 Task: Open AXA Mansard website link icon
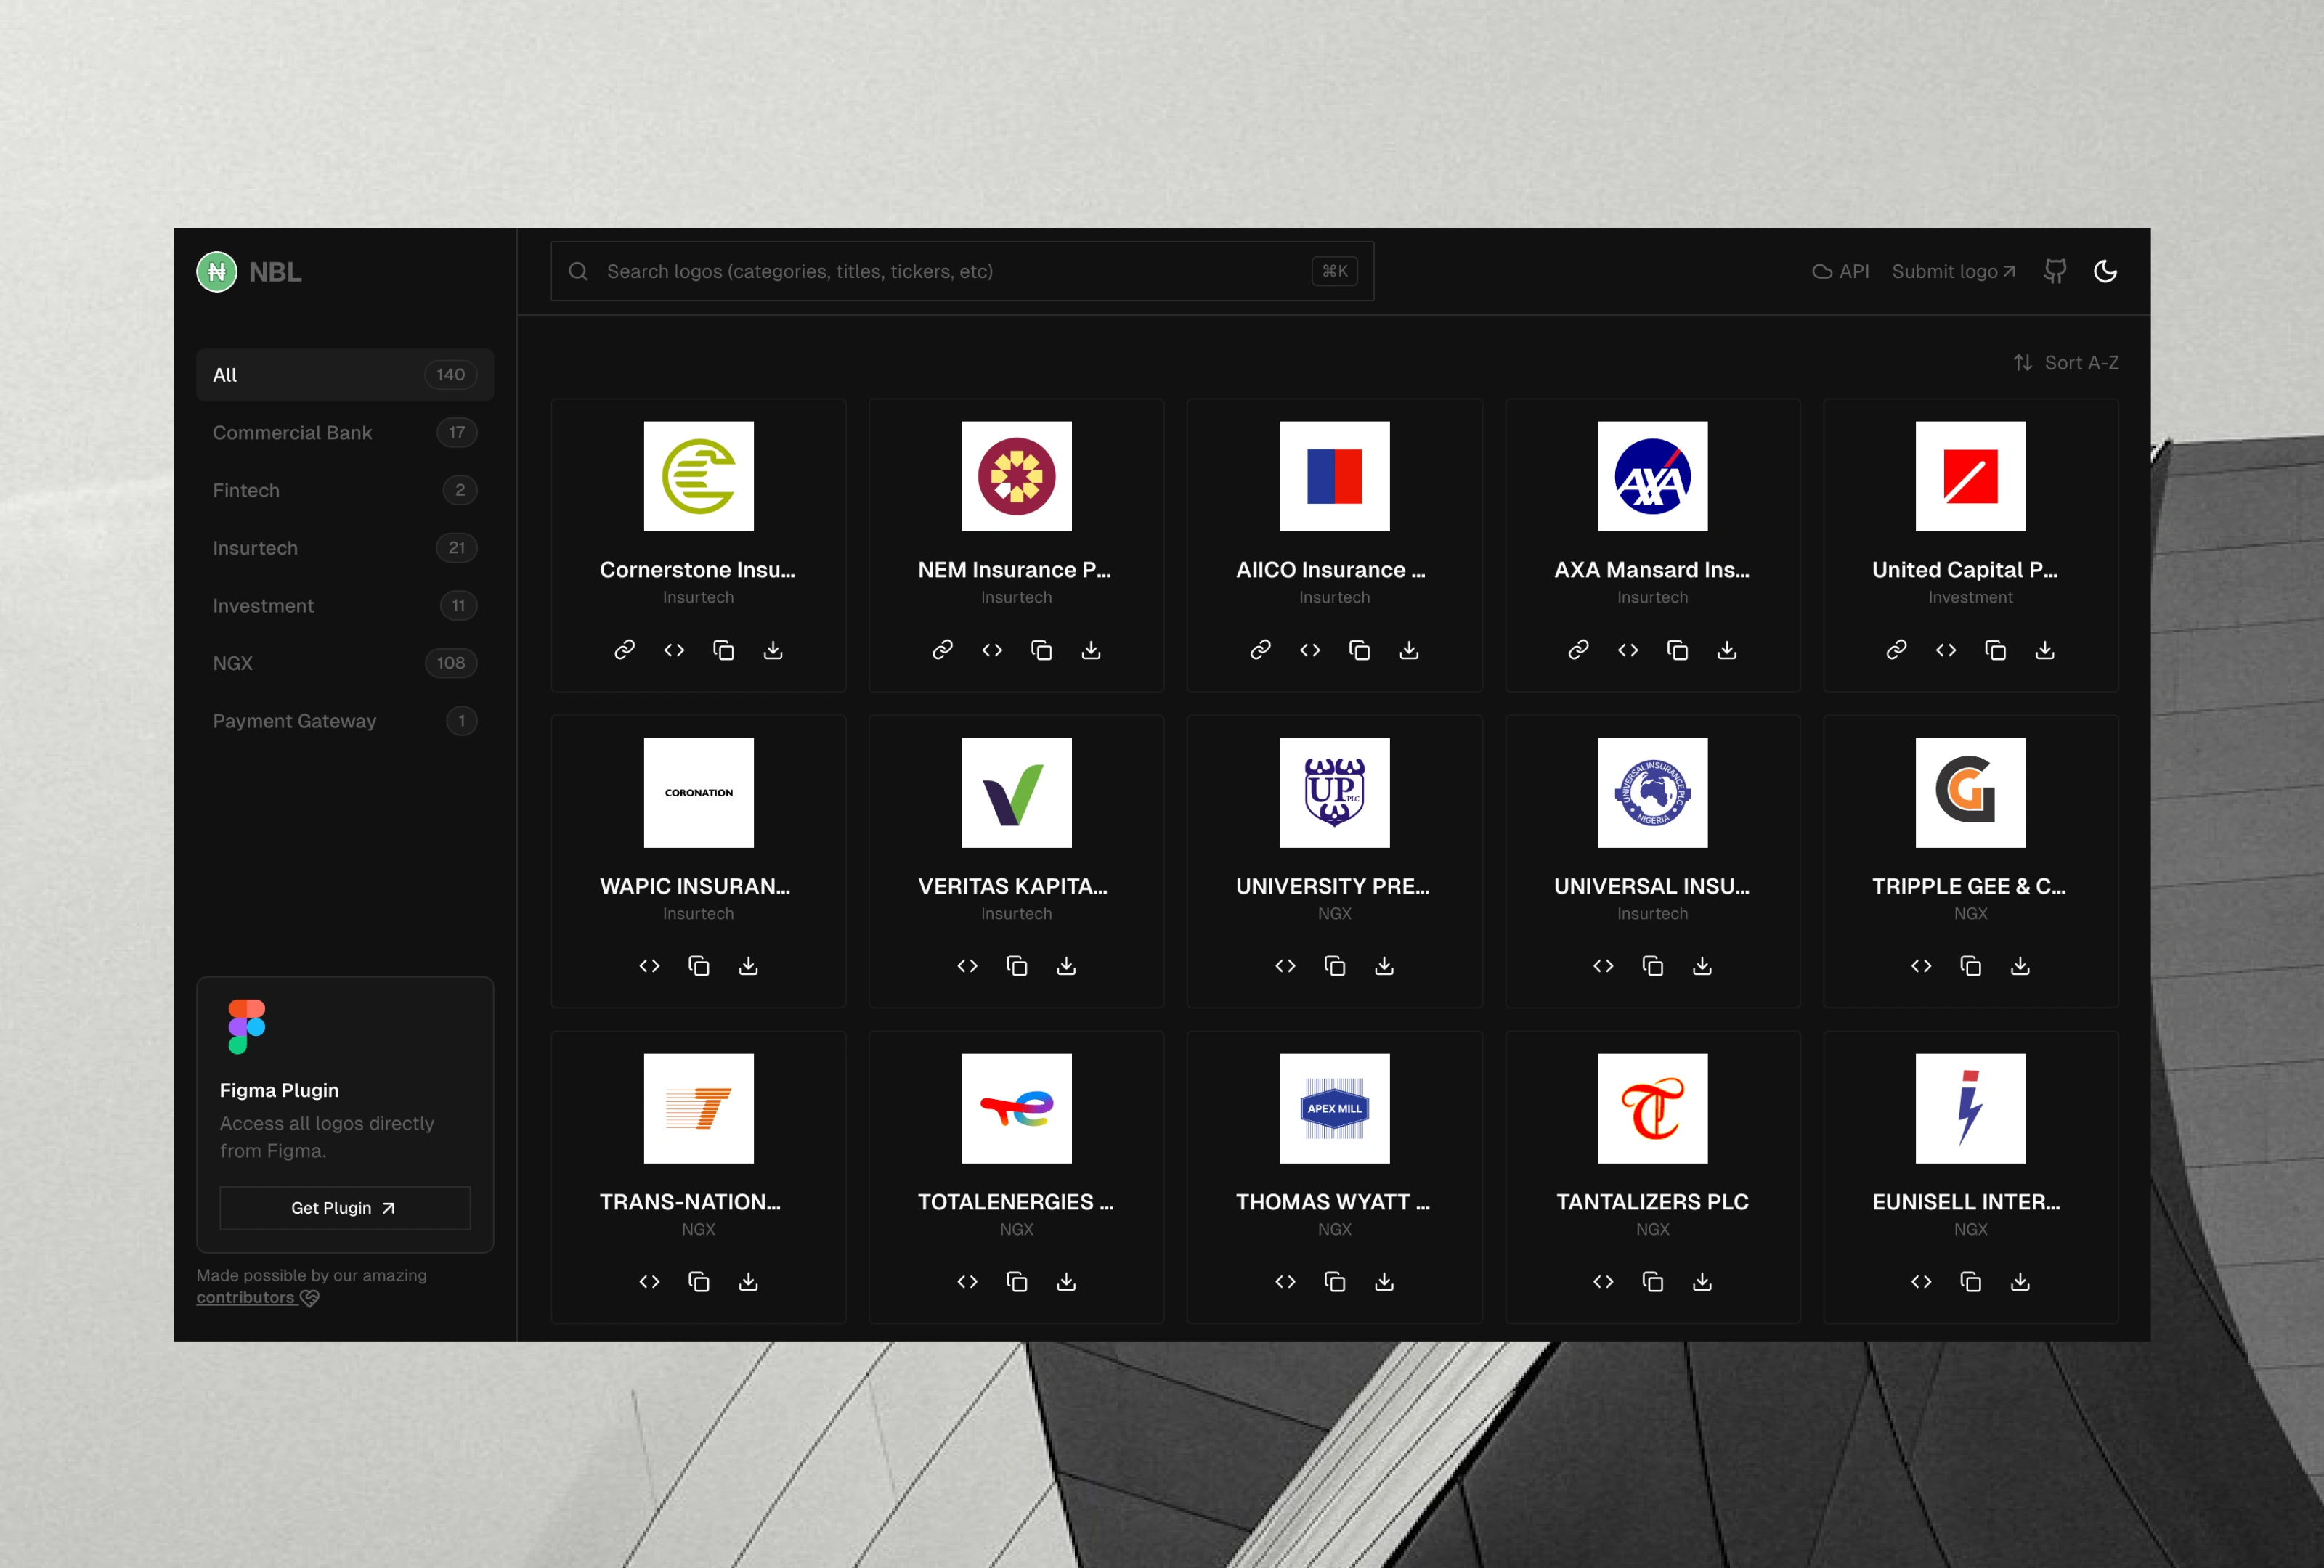[x=1578, y=650]
